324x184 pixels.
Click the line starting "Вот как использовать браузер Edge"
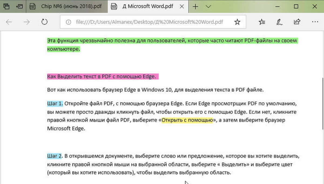155,90
